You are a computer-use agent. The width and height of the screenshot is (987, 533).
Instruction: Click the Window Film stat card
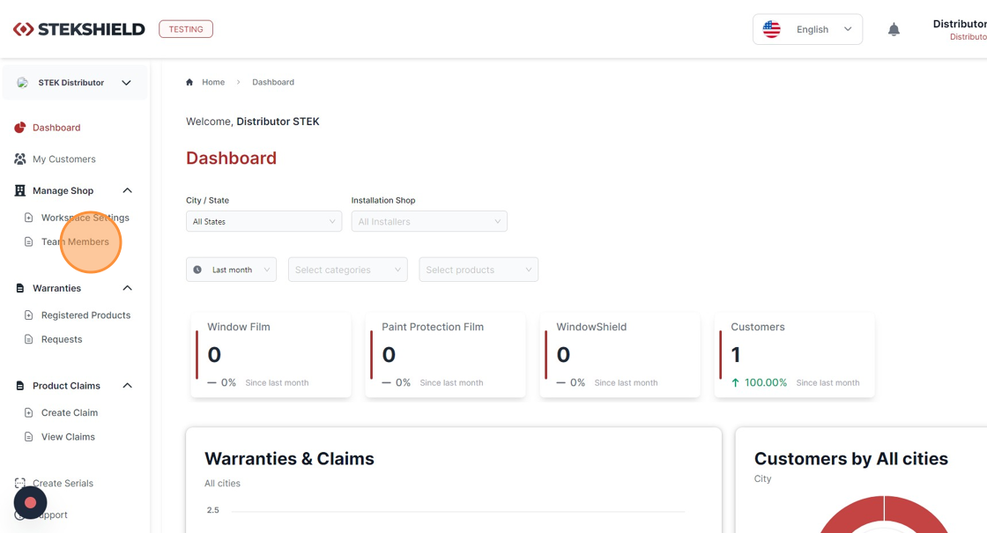click(271, 355)
